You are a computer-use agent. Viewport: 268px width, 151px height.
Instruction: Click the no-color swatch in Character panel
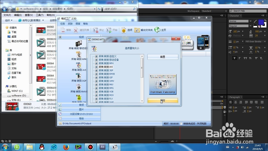(x=259, y=27)
